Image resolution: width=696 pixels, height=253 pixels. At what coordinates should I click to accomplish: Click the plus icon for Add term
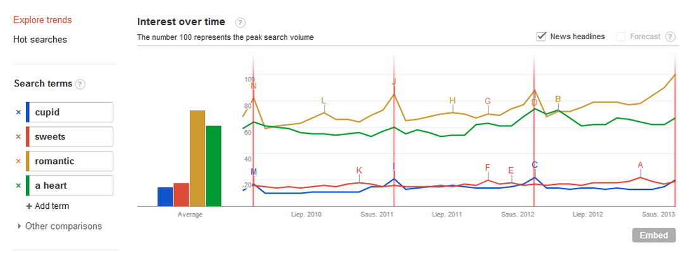tap(29, 206)
